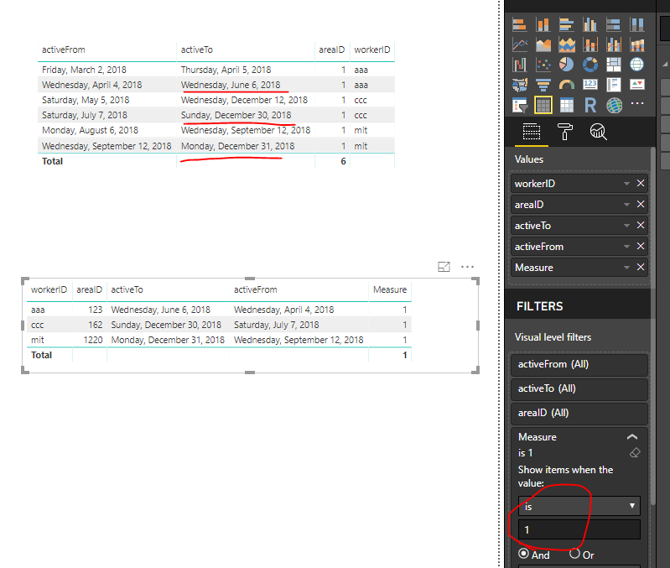Select the donut chart visual
Viewport: 670px width, 568px height.
click(x=590, y=65)
